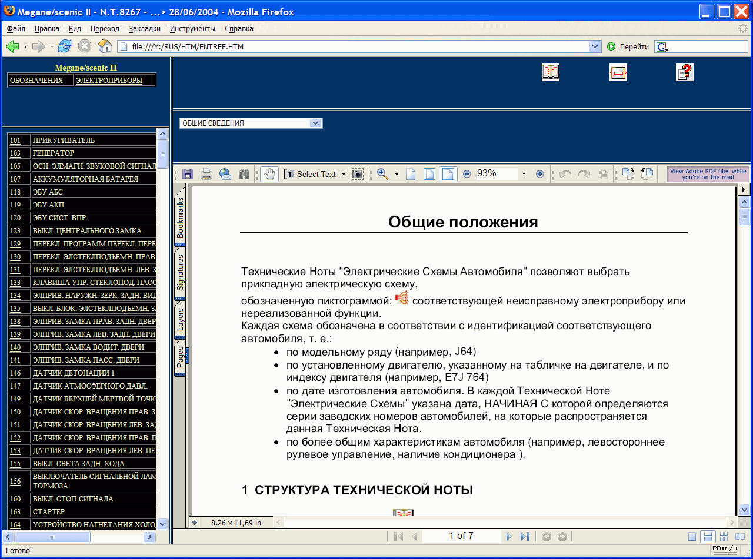Go to next PDF page

click(x=509, y=536)
